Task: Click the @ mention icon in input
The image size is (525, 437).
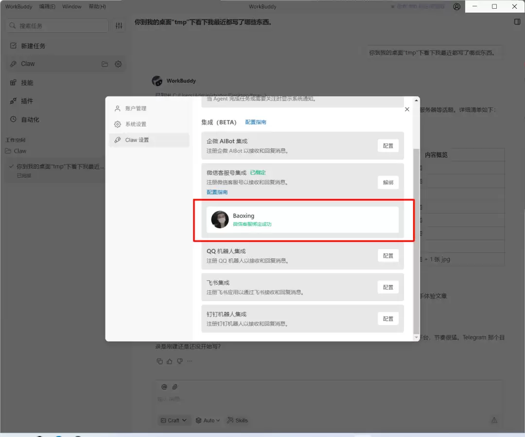Action: point(164,387)
